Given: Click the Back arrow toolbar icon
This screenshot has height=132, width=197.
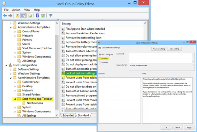Looking at the screenshot, I should (5, 16).
